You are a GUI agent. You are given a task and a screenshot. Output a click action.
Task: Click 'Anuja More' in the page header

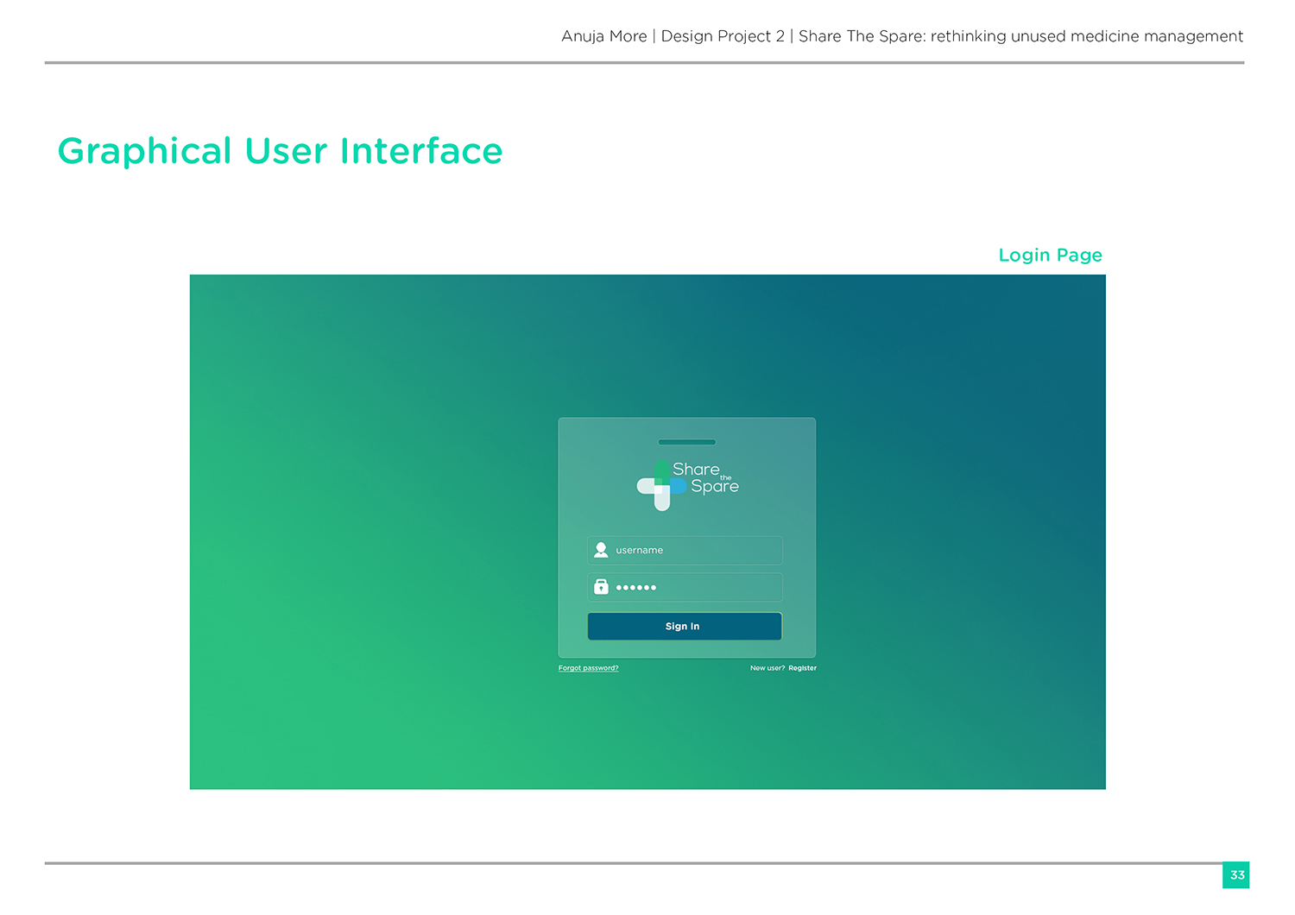[x=603, y=36]
